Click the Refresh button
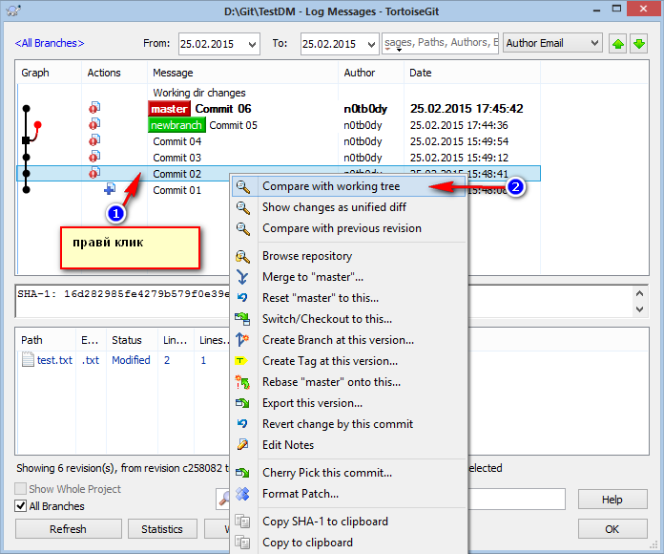Image resolution: width=664 pixels, height=554 pixels. coord(68,529)
